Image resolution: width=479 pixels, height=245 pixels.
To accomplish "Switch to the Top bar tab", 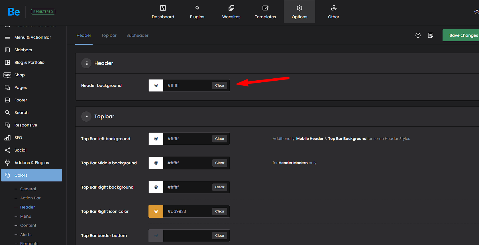I will (109, 35).
